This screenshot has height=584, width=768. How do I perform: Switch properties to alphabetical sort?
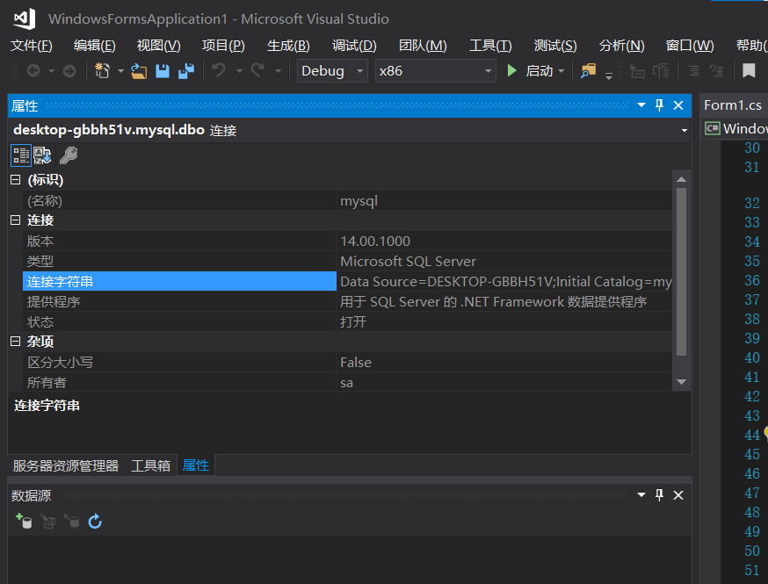(x=42, y=155)
